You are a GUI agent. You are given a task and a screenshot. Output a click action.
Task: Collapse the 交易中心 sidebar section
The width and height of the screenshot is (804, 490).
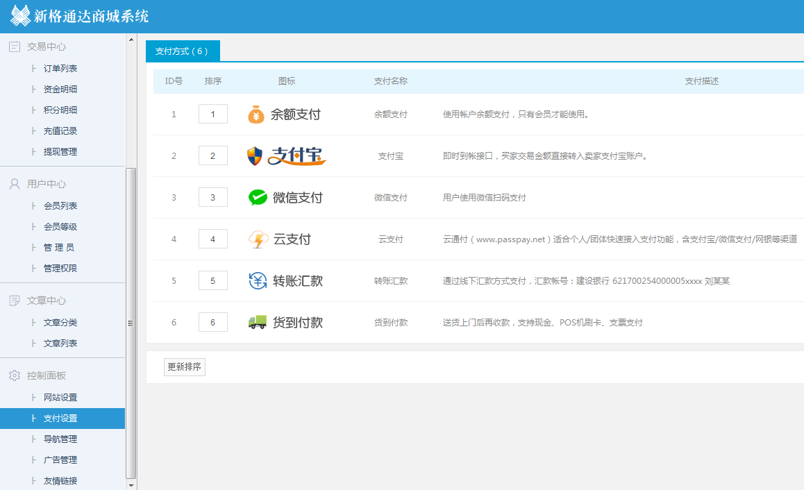pos(47,47)
